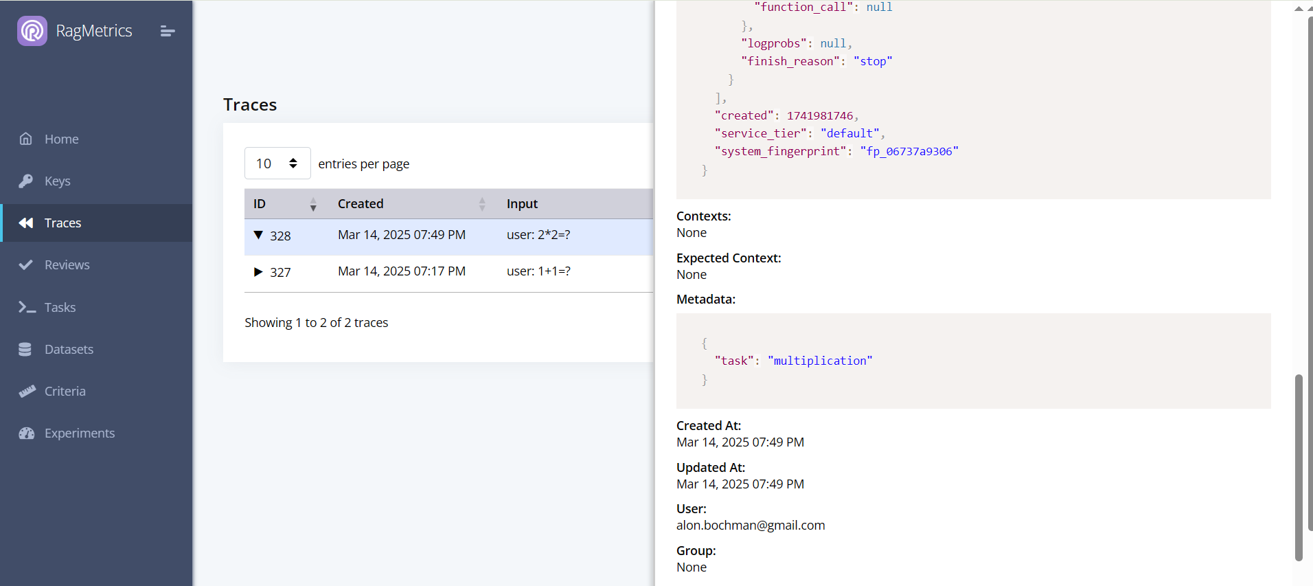Viewport: 1313px width, 586px height.
Task: Collapse the expanded trace 328 row
Action: pyautogui.click(x=258, y=236)
